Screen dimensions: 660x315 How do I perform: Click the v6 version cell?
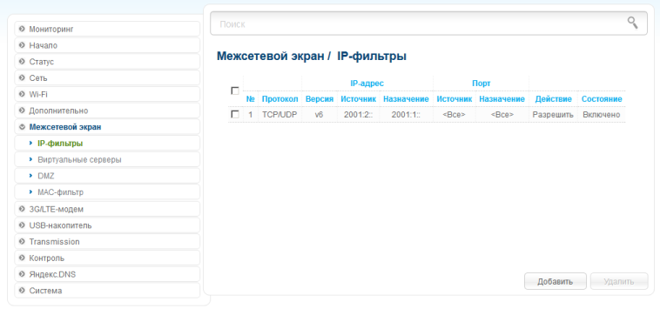tap(319, 114)
